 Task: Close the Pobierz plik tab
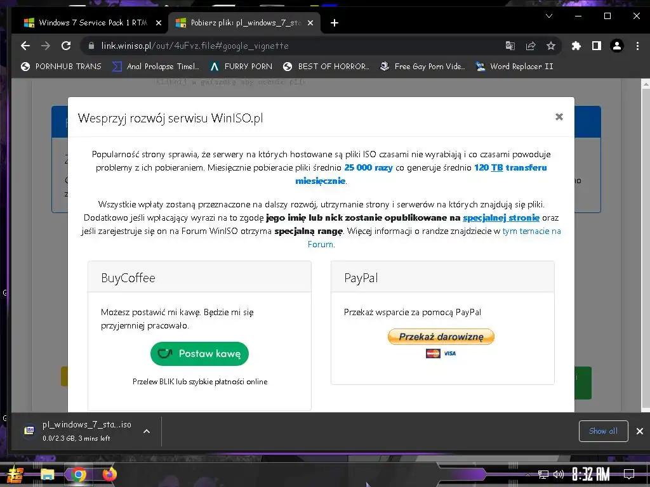coord(310,23)
